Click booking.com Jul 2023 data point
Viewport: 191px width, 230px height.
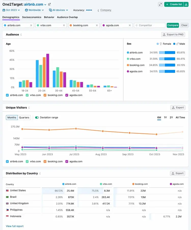point(76,129)
